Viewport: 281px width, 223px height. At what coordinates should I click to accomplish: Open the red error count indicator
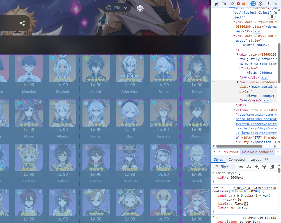(x=238, y=4)
